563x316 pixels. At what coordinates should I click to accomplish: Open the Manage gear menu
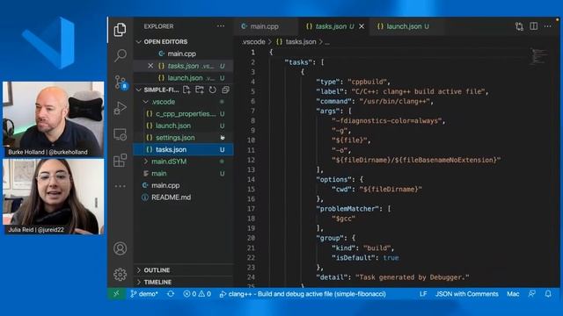point(120,275)
